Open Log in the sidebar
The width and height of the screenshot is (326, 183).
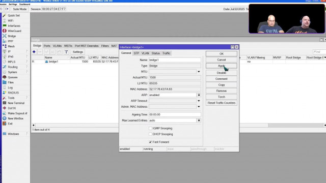point(10,87)
